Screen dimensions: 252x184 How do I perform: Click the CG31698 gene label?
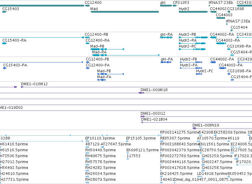coord(235,9)
